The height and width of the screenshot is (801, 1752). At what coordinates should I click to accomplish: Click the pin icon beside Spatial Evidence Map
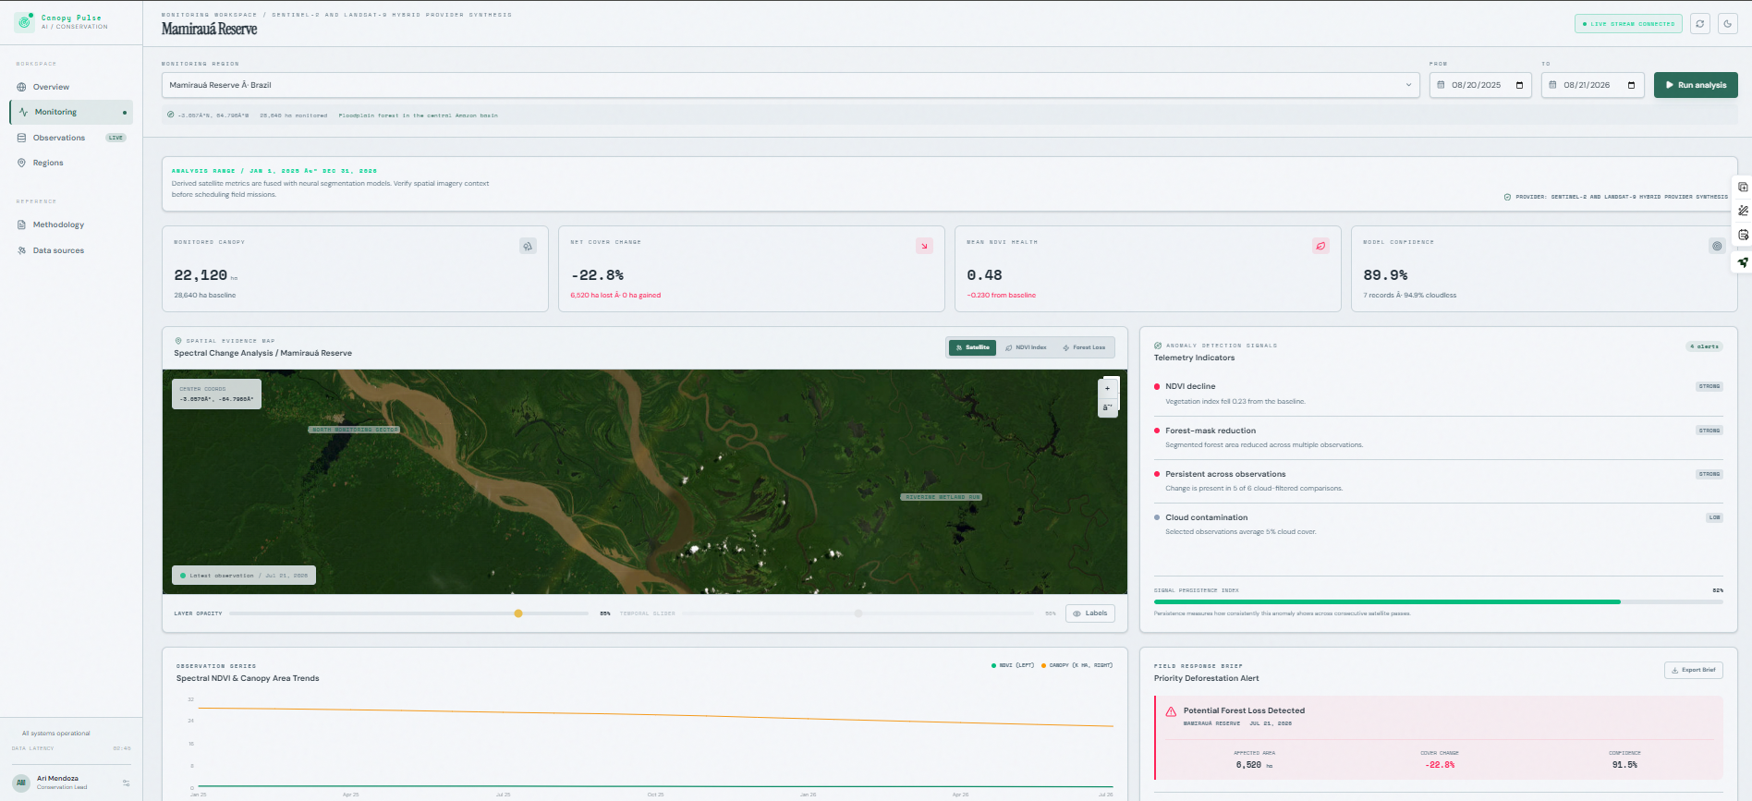178,341
